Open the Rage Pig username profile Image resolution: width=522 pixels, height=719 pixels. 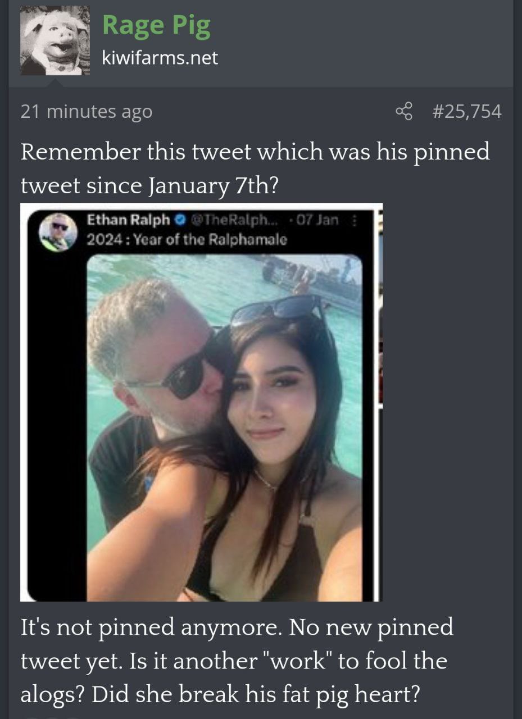(156, 26)
